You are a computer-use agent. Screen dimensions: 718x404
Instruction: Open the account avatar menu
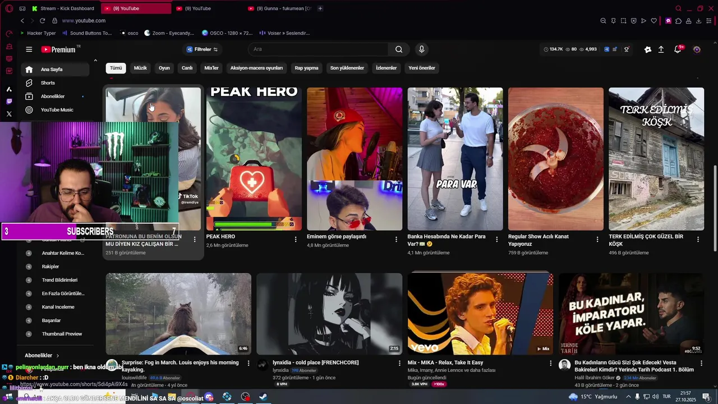point(697,49)
